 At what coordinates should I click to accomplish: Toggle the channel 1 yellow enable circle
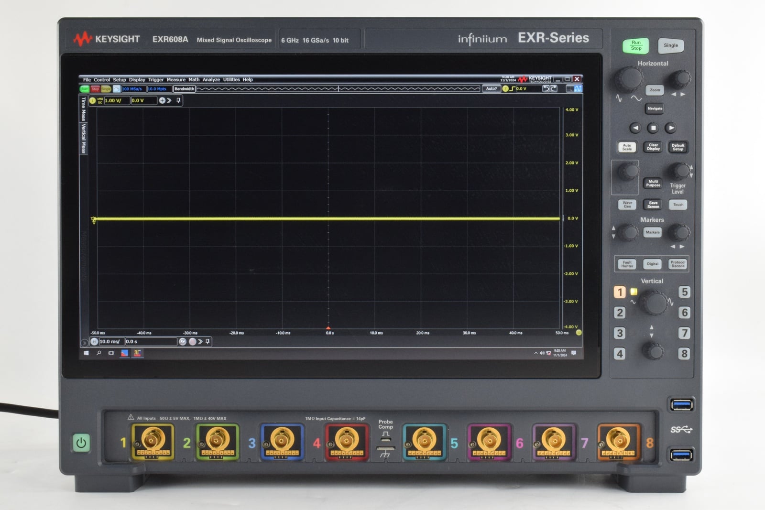click(x=92, y=100)
